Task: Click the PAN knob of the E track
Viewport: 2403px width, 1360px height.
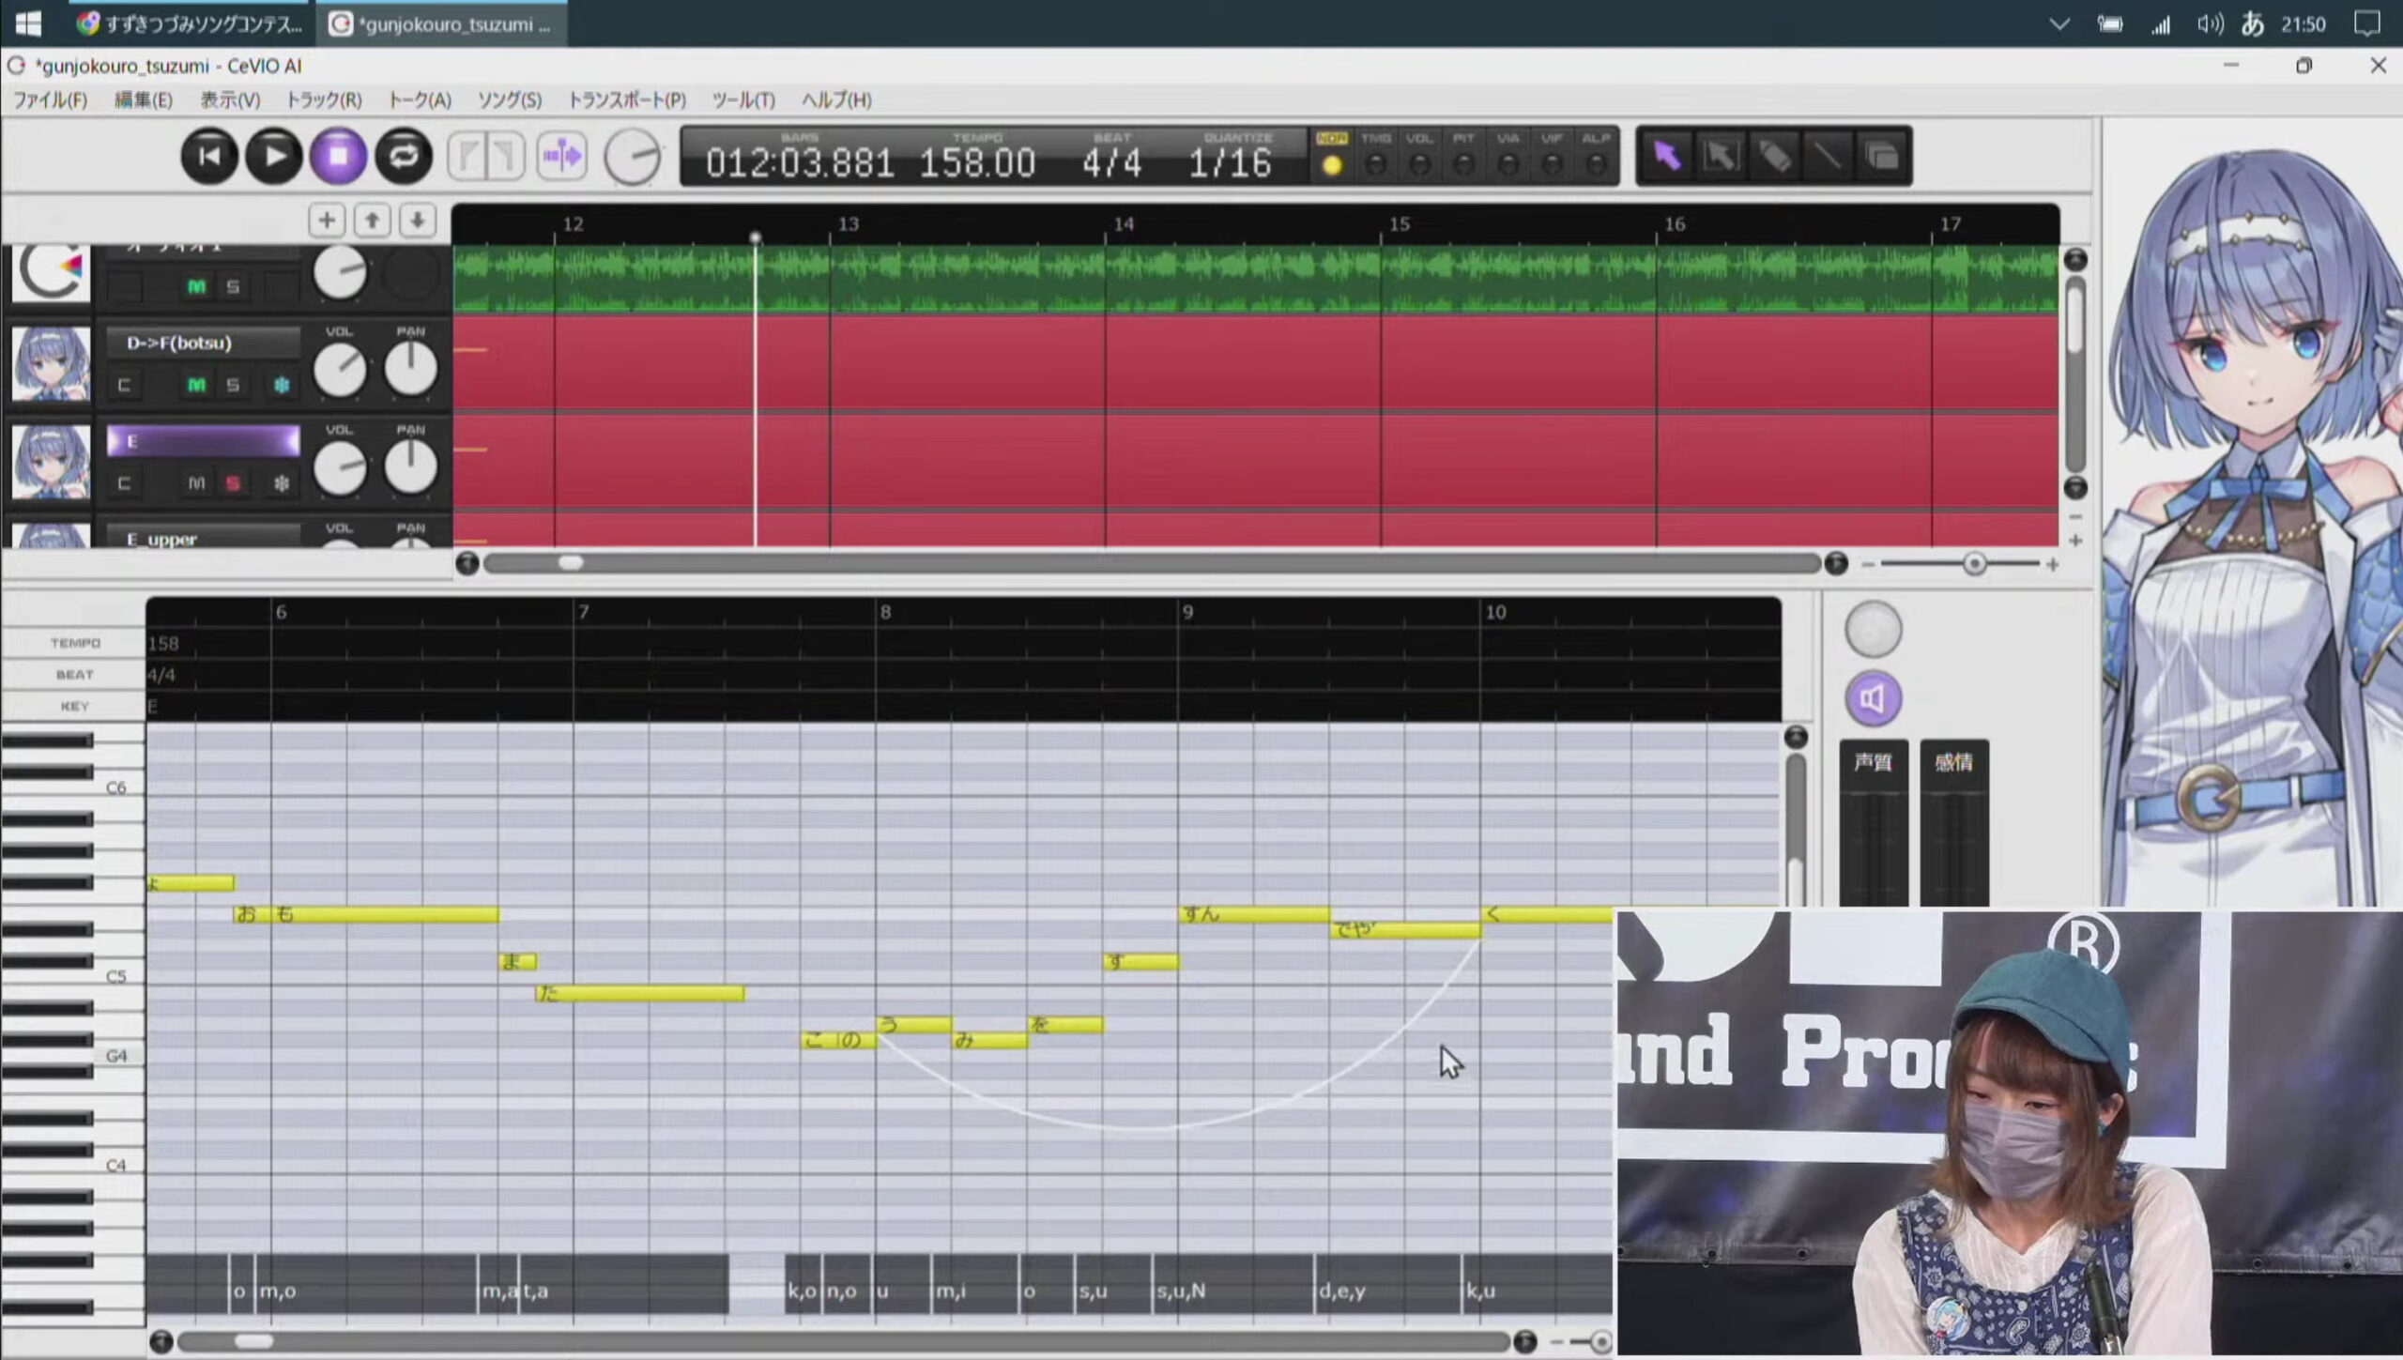Action: coord(410,467)
